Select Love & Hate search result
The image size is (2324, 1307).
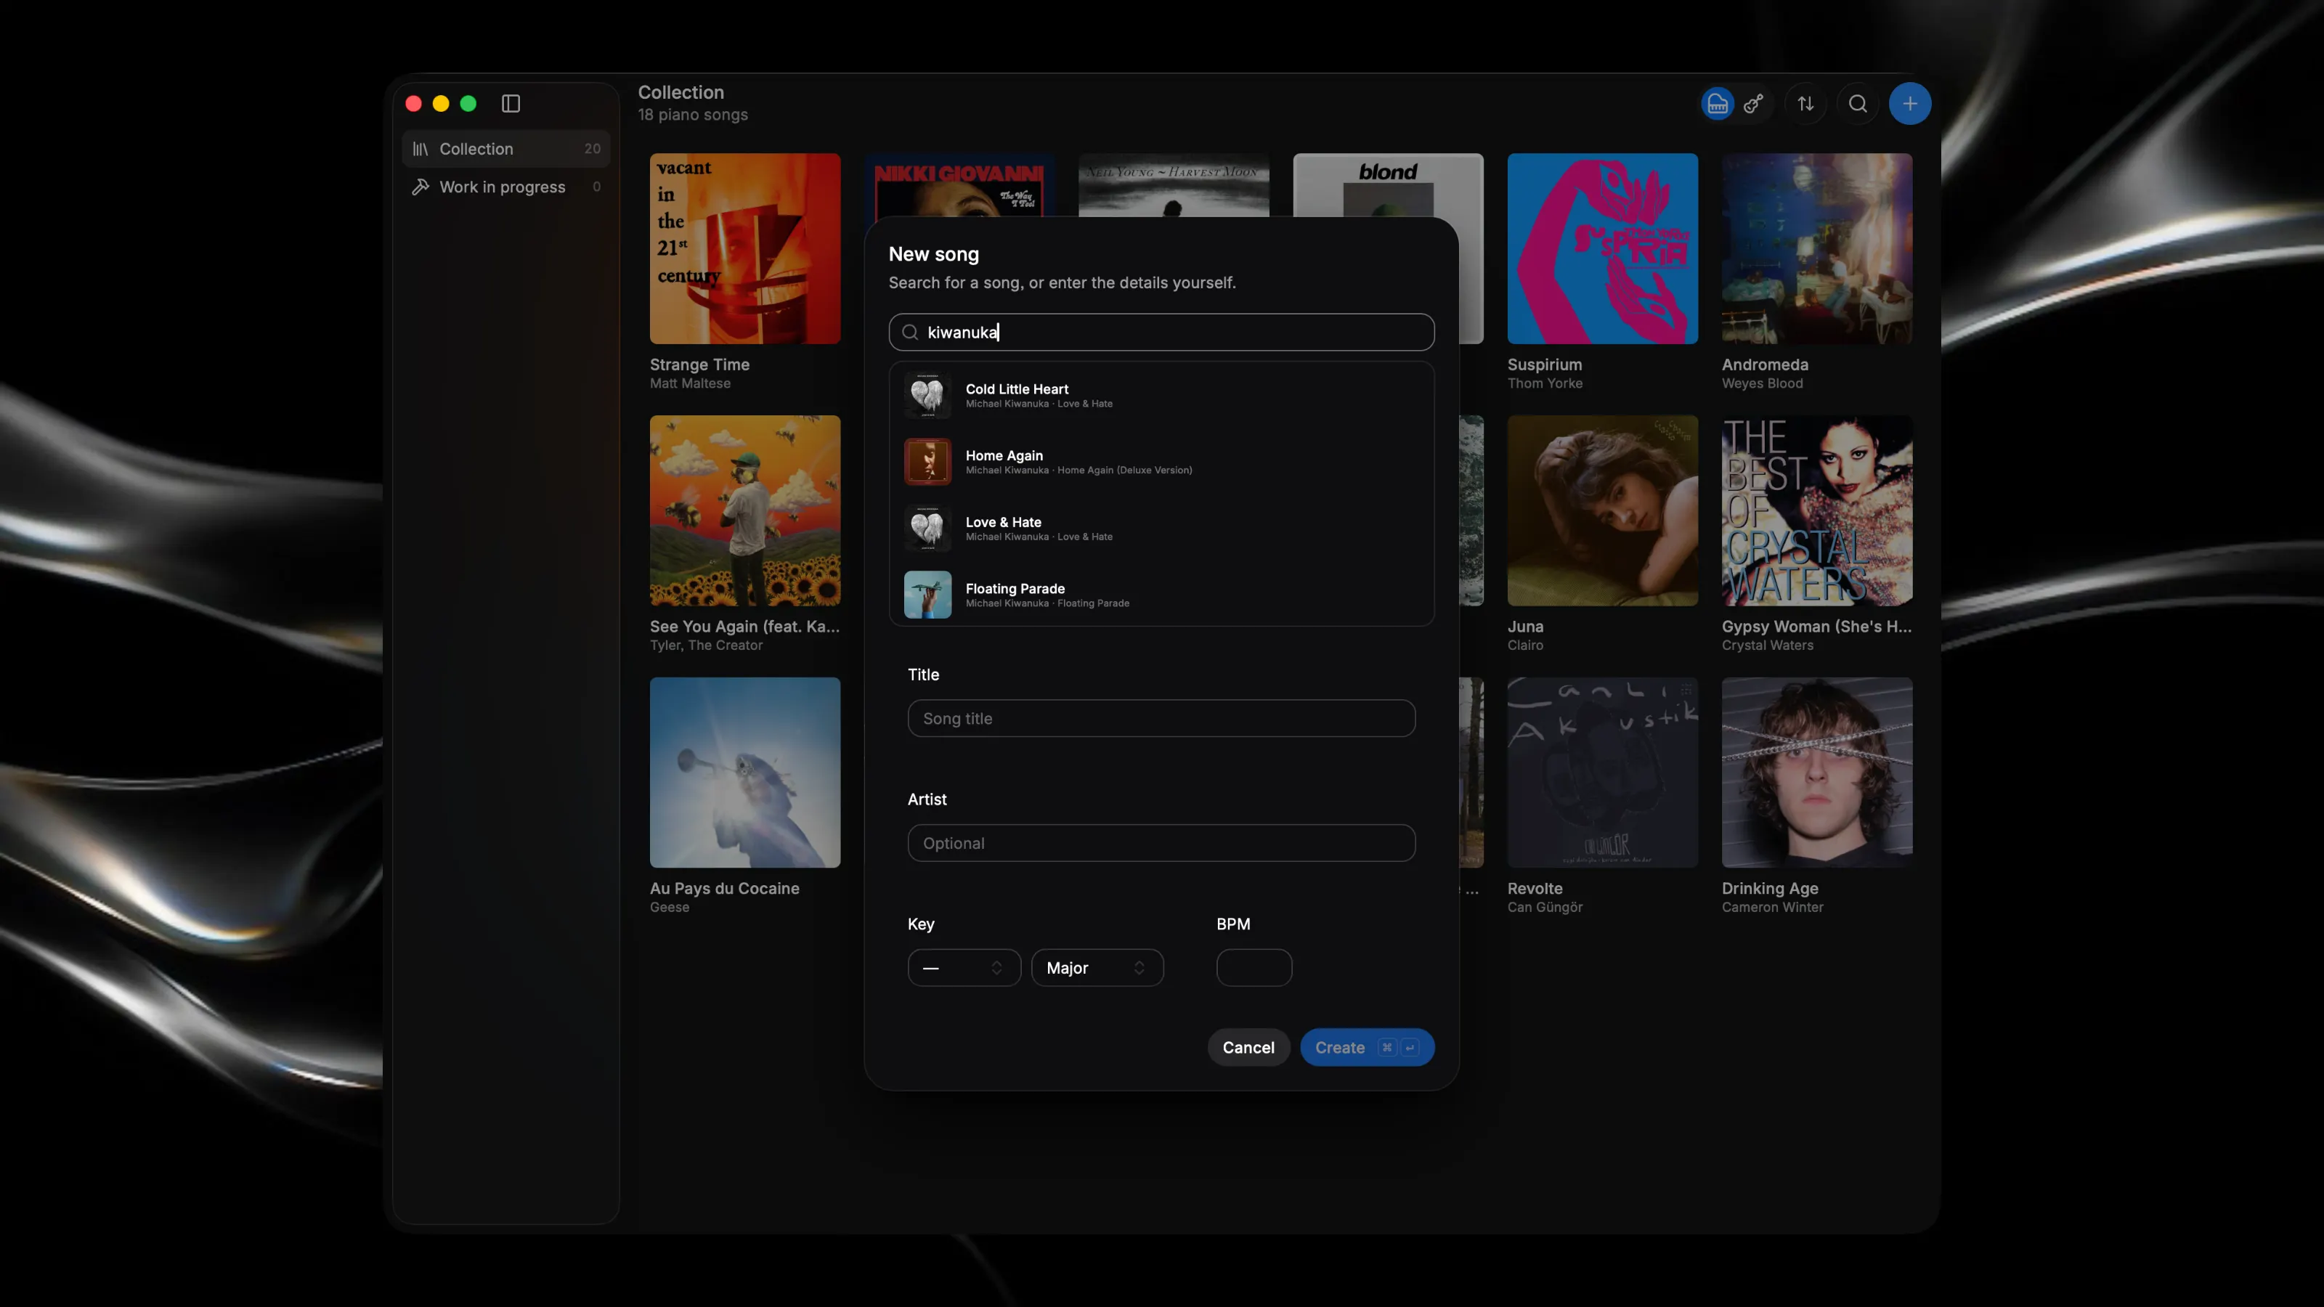pos(1161,529)
